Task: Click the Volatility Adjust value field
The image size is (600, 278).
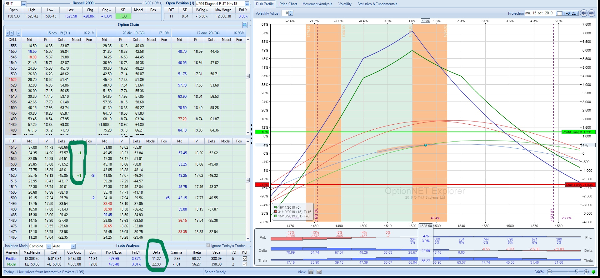Action: tap(285, 13)
